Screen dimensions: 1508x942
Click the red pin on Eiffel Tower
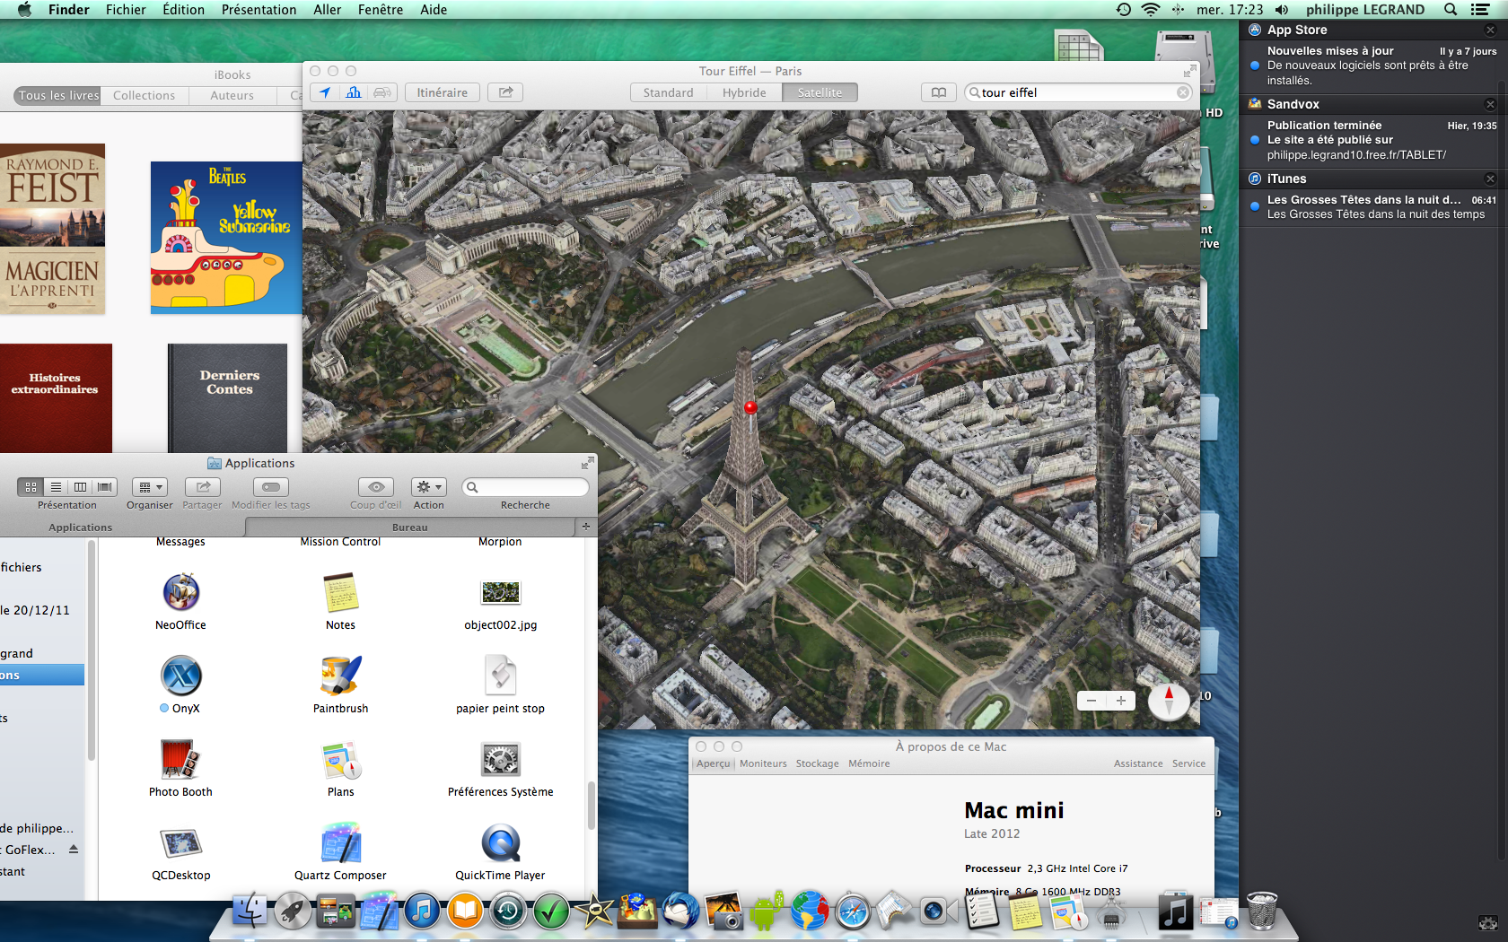point(750,408)
